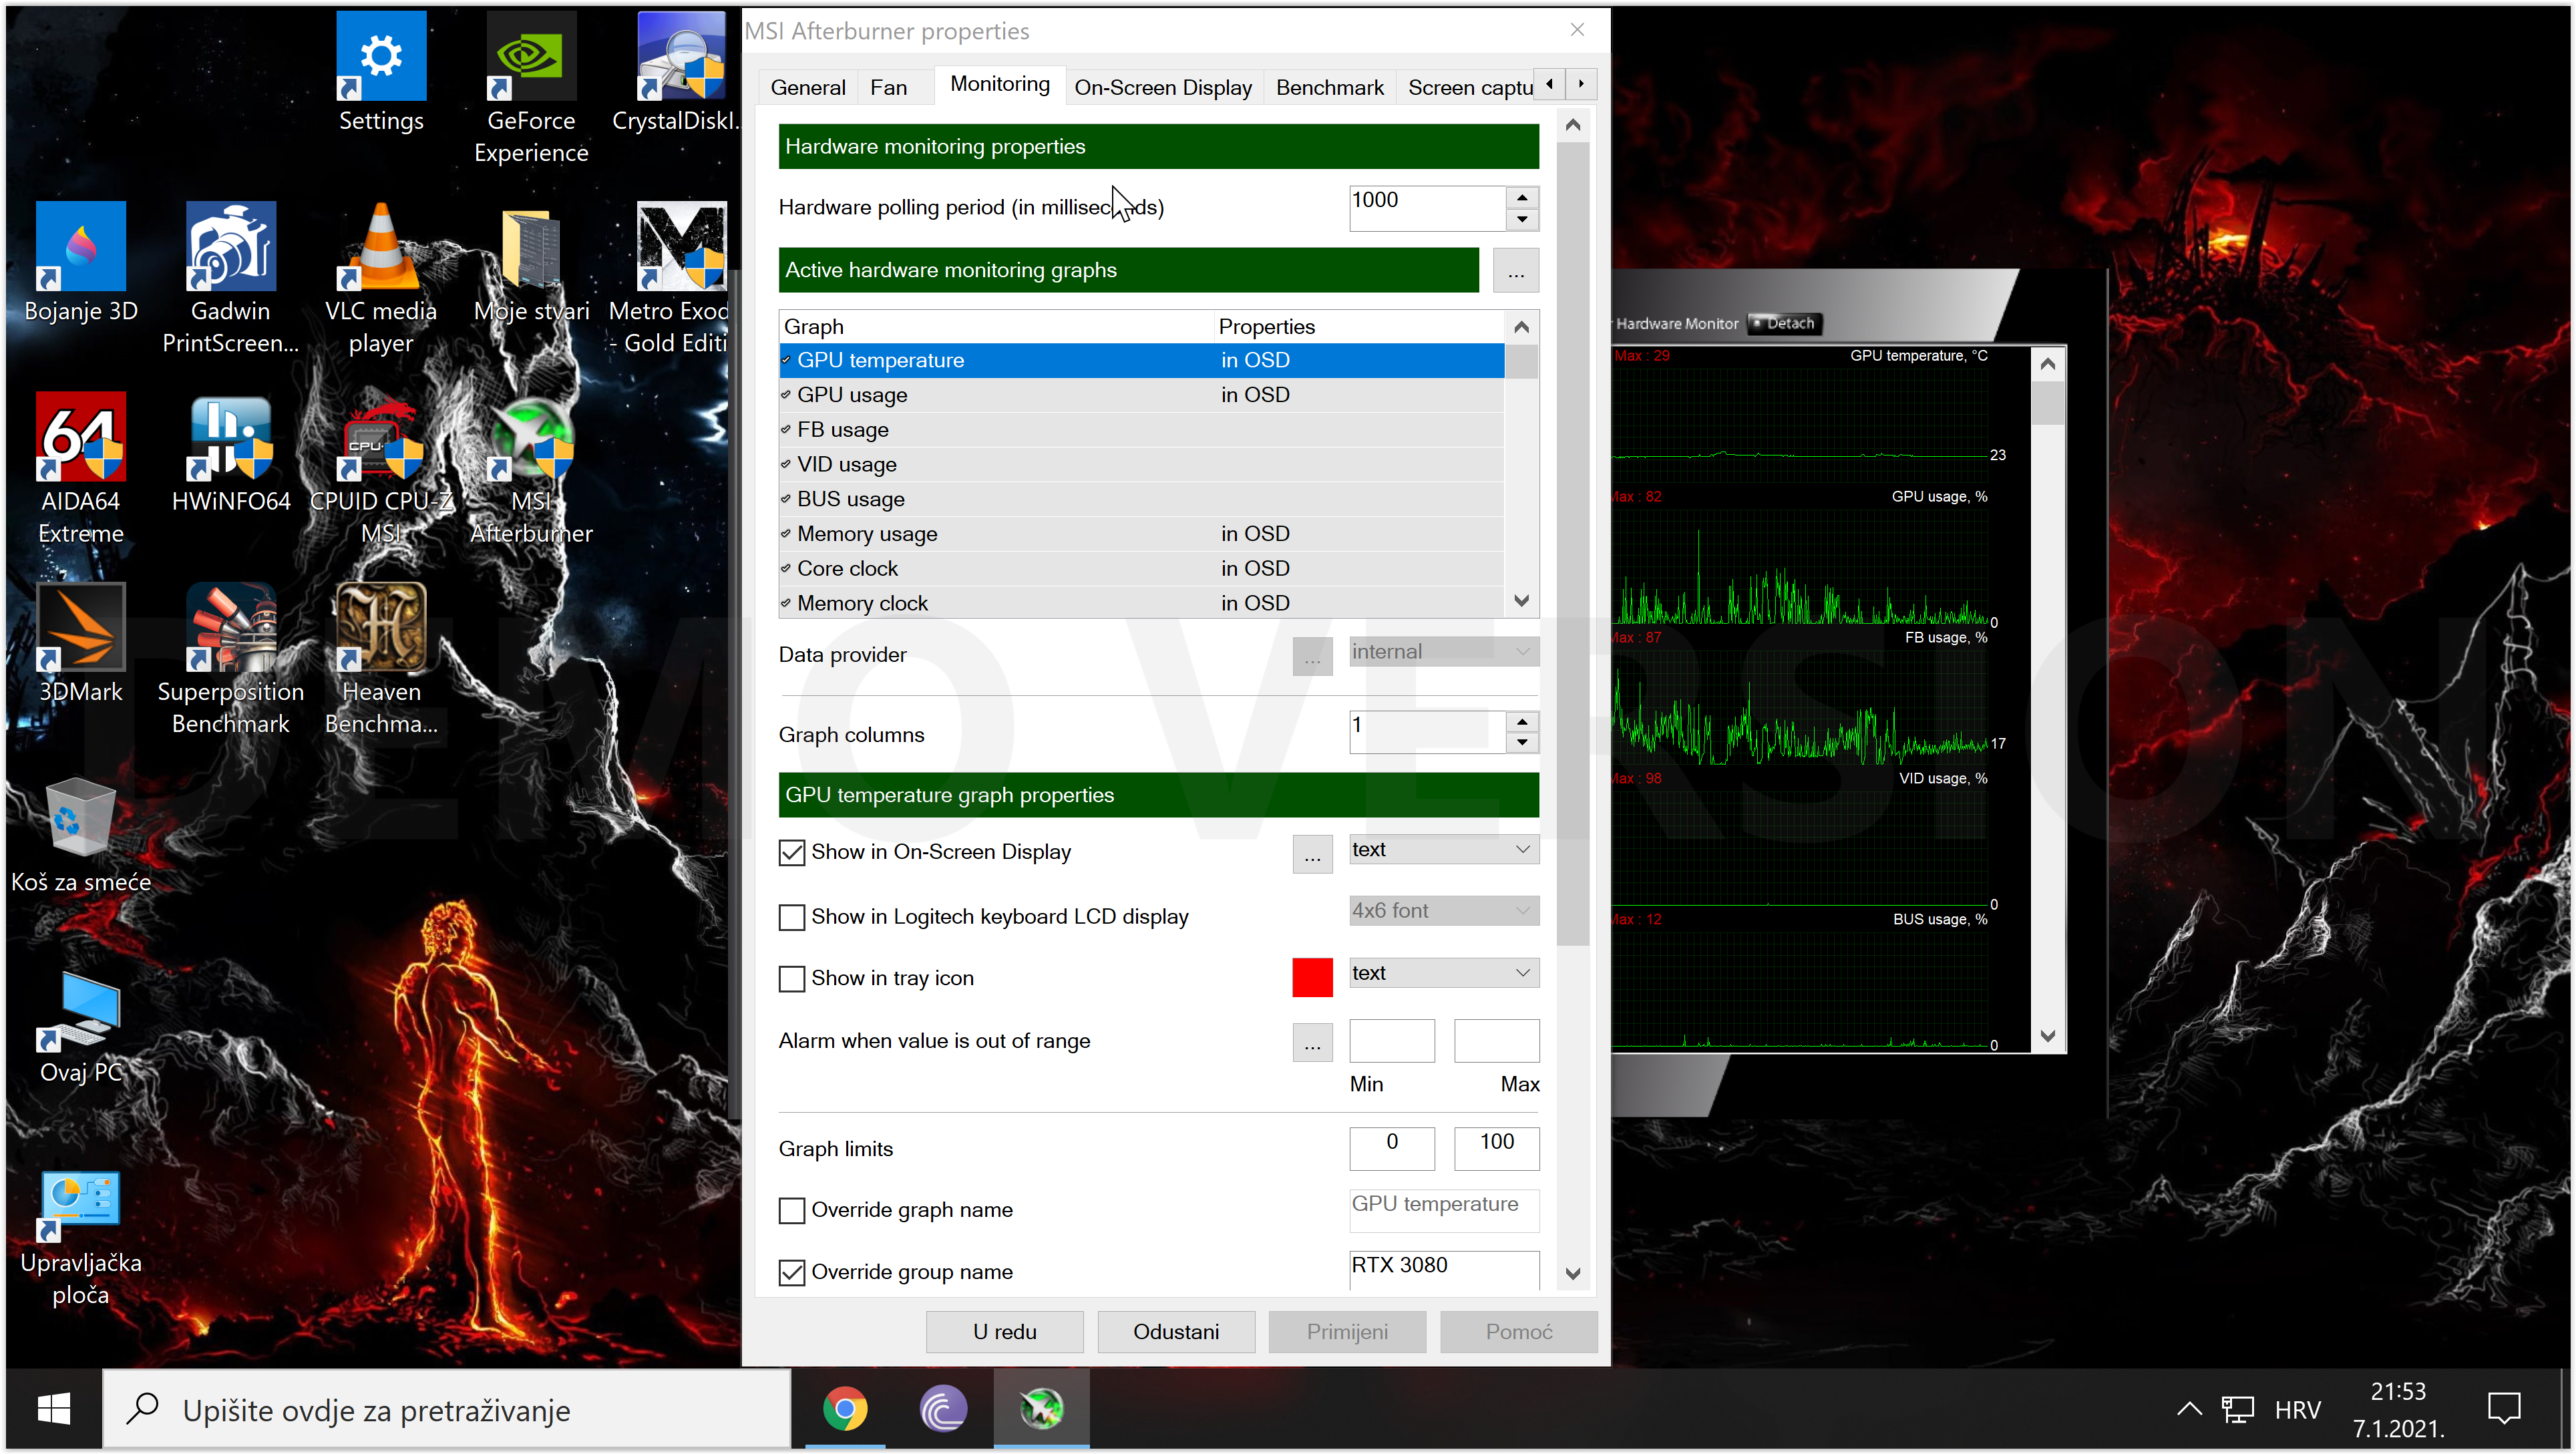Open the Upravljačka ploča control panel icon
Screen dimensions: 2576x1454
pos(81,1239)
